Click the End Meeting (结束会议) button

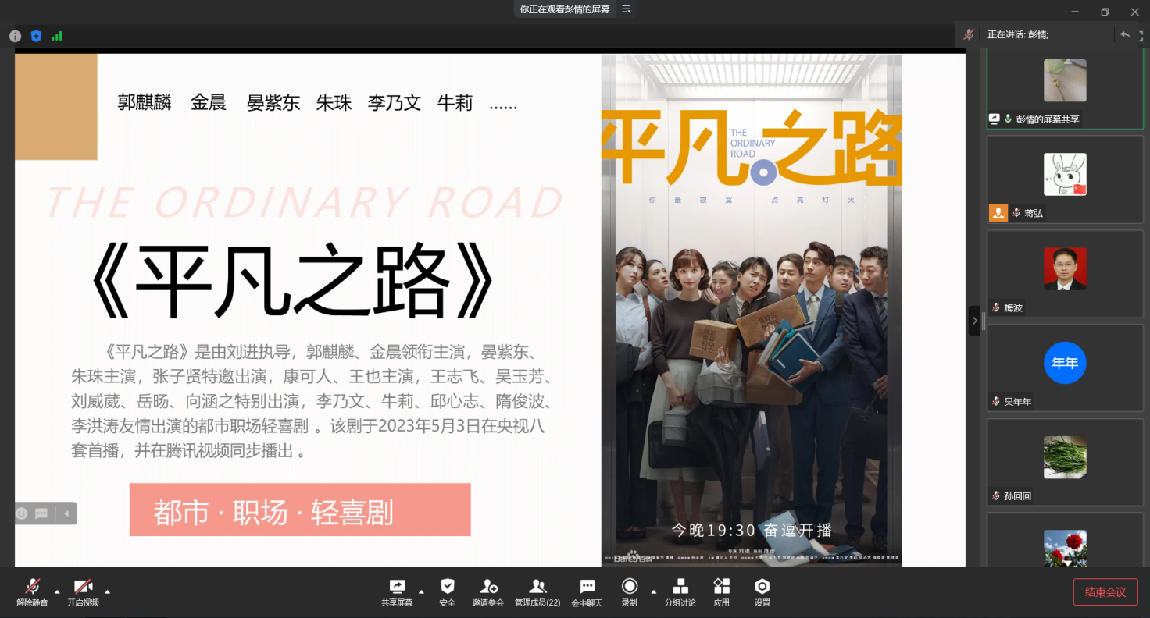tap(1105, 592)
